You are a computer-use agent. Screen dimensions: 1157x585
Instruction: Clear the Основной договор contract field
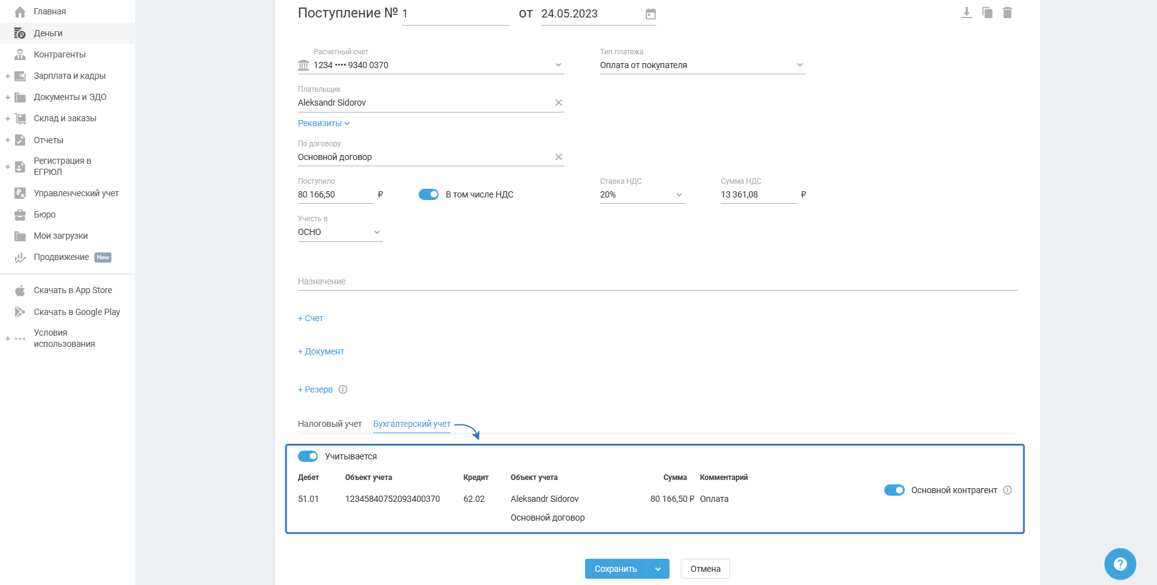[558, 157]
